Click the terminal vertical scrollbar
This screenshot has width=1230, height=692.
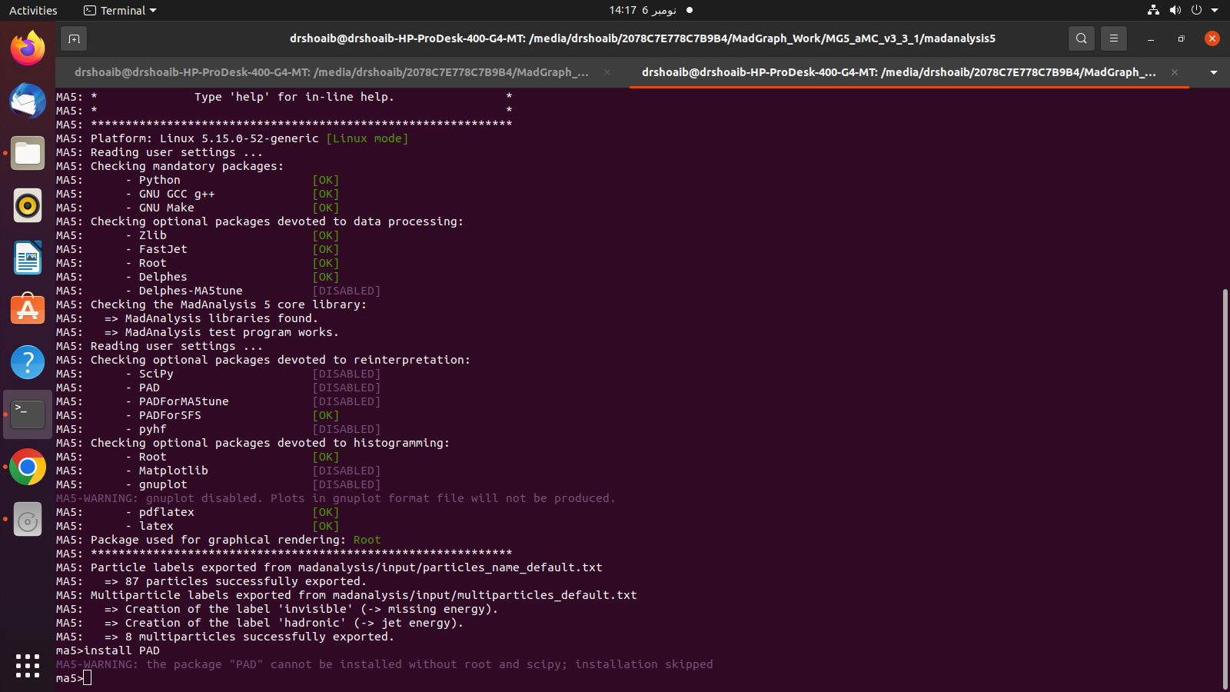point(1225,490)
